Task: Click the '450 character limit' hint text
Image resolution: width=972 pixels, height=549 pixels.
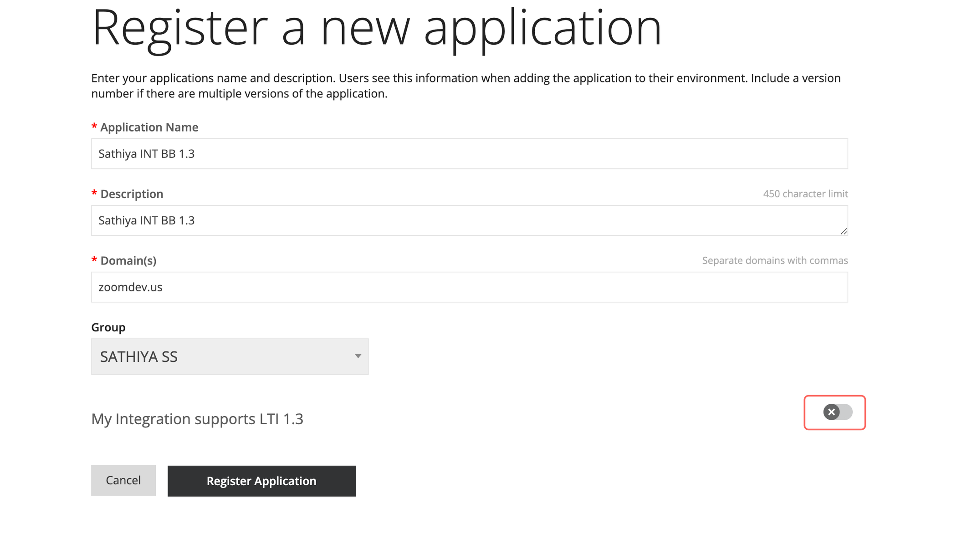Action: pos(805,194)
